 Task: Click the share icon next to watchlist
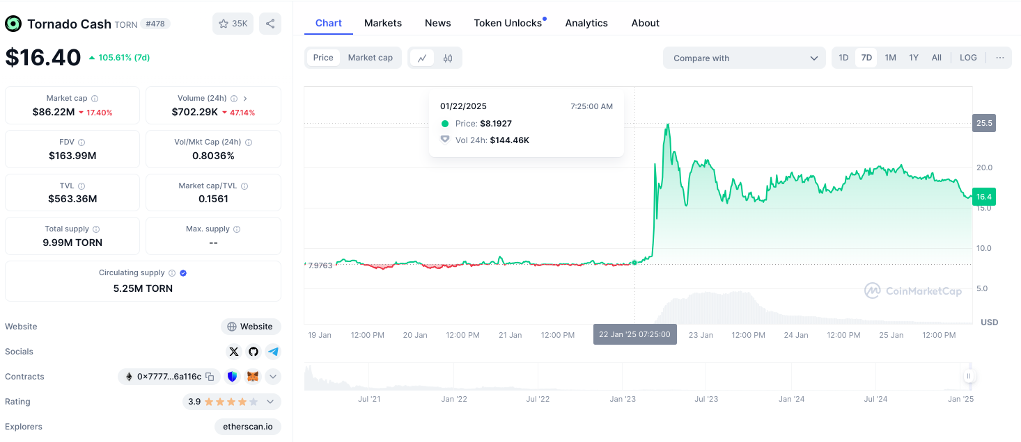(x=270, y=24)
